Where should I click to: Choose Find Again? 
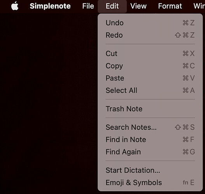tap(150, 152)
